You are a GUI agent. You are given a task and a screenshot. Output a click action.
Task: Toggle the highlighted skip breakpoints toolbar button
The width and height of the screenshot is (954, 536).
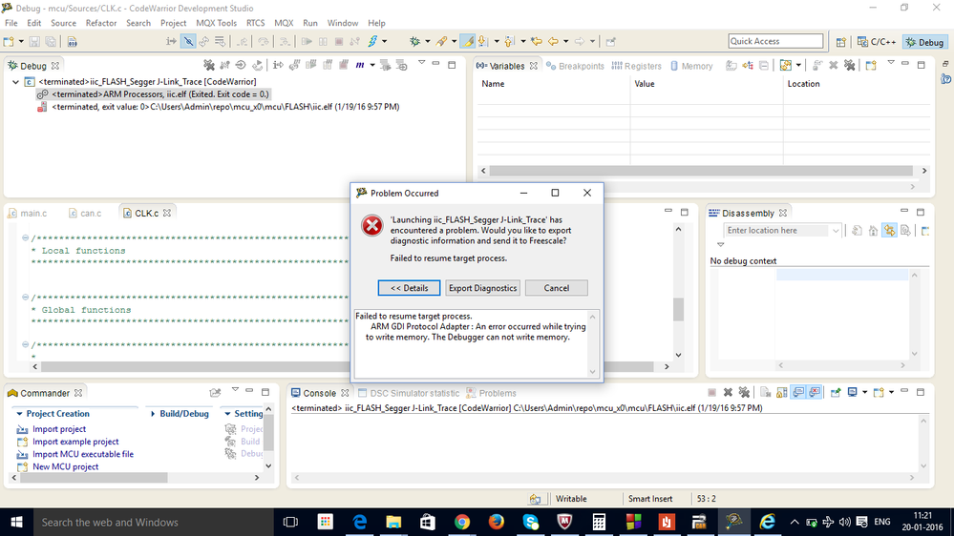point(189,41)
